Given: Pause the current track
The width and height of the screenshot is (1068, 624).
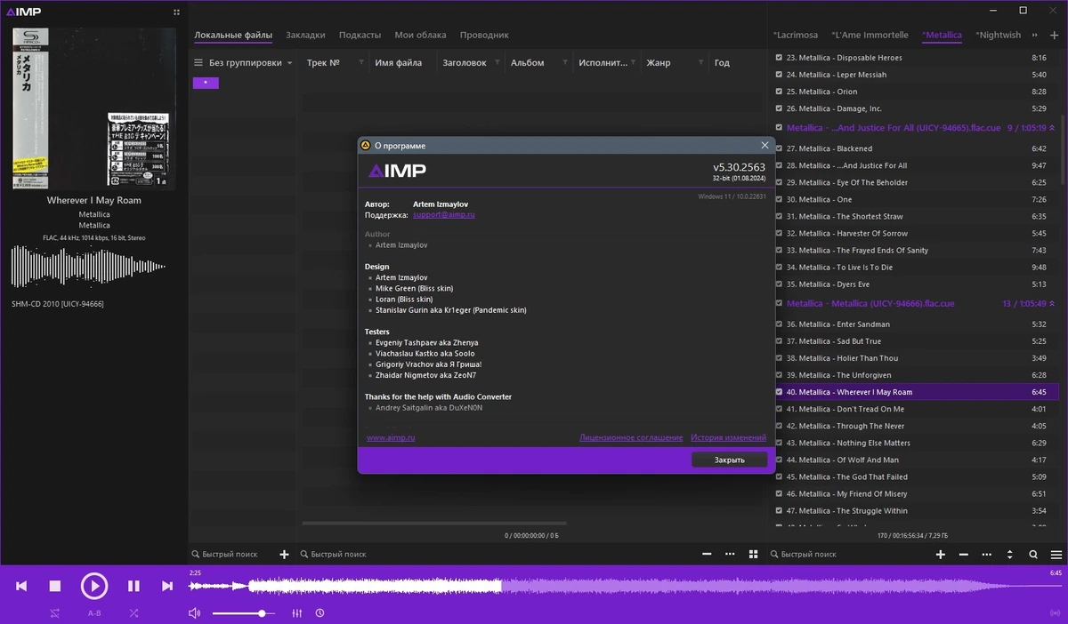Looking at the screenshot, I should tap(133, 586).
